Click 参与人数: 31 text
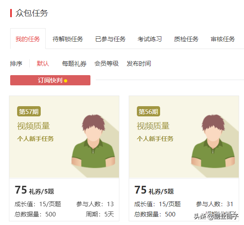Image resolution: width=244 pixels, height=225 pixels. (x=214, y=204)
